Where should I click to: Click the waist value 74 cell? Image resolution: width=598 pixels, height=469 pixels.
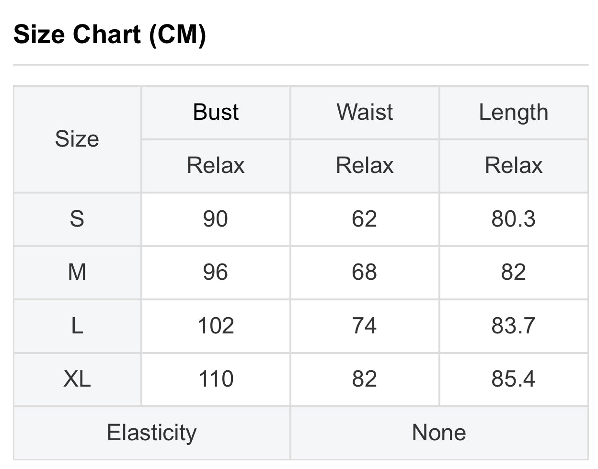click(365, 326)
